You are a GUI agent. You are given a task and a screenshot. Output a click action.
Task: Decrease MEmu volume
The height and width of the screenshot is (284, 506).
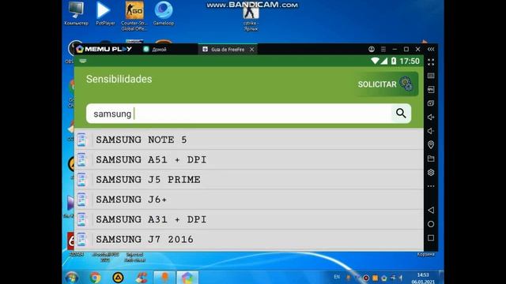(431, 131)
